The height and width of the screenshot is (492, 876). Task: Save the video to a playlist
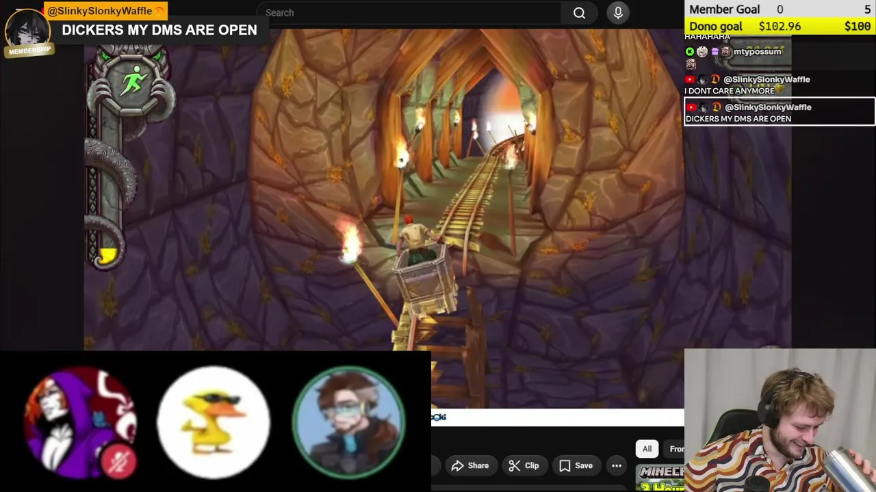(576, 465)
